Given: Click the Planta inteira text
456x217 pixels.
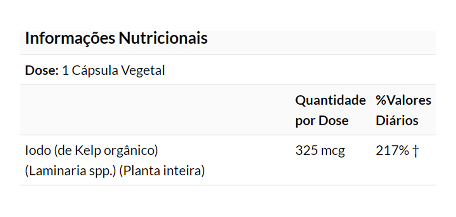Looking at the screenshot, I should pos(161,171).
